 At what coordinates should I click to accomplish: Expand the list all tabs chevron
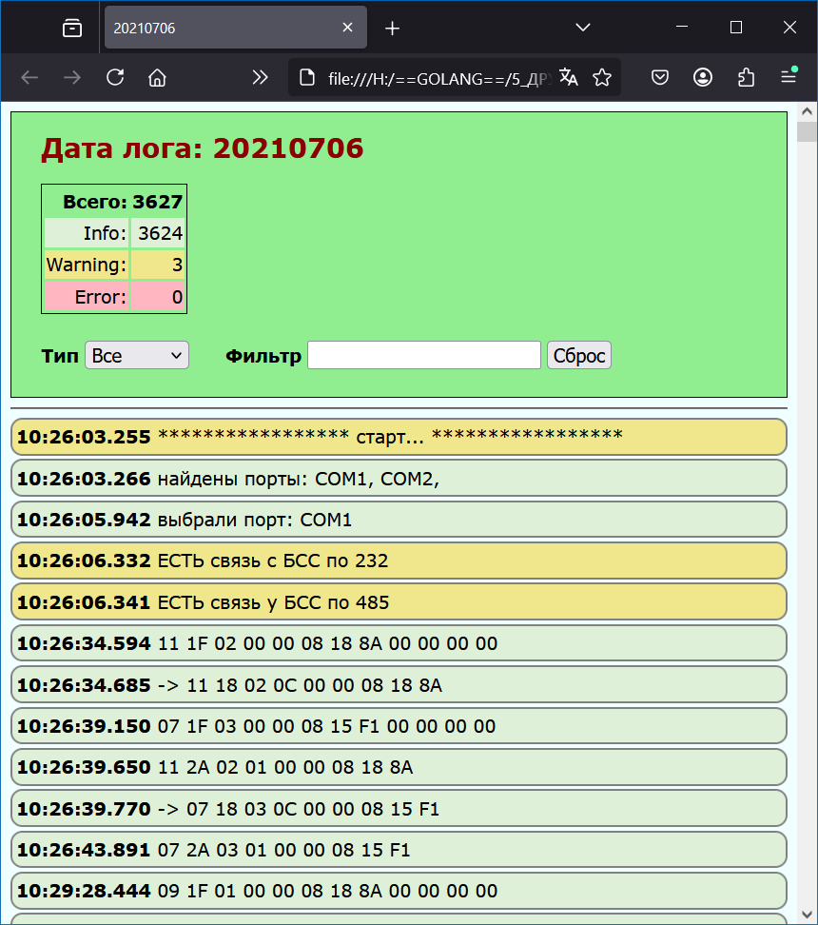coord(583,28)
